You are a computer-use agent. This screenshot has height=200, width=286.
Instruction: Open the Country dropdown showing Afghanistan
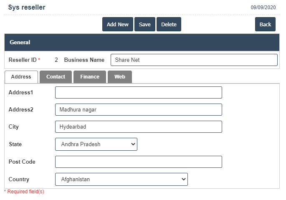(121, 180)
